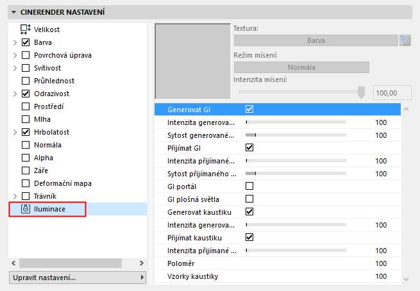The image size is (420, 291).
Task: Enable the Průhlednost channel checkbox
Action: 26,81
